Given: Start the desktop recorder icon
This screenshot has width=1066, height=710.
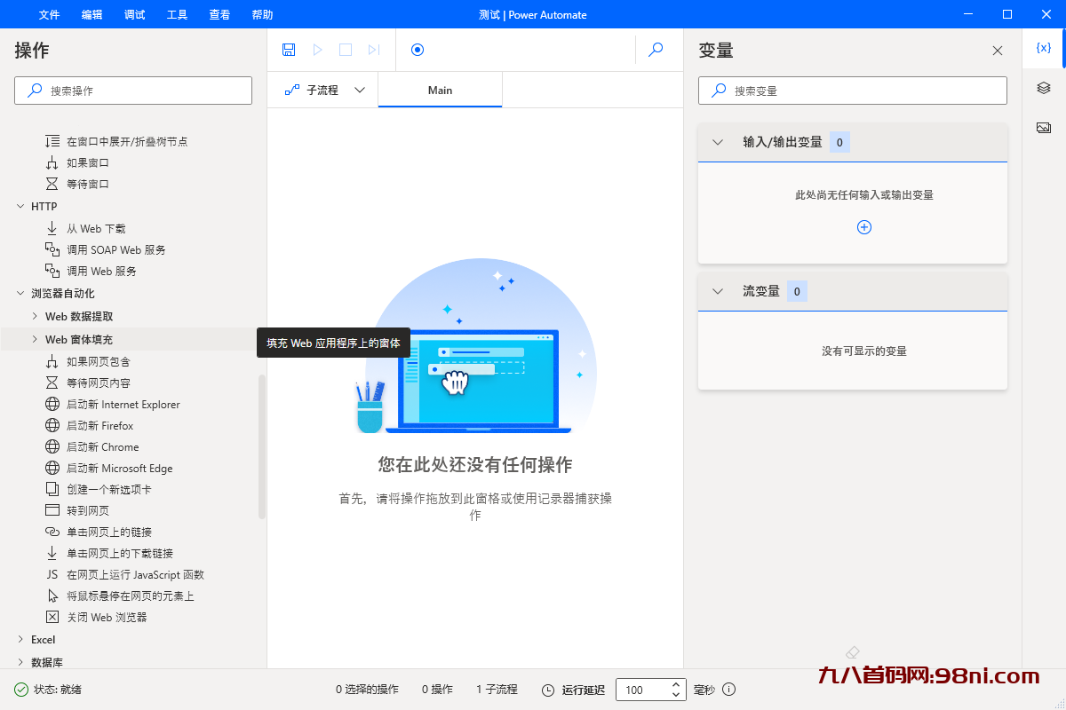Looking at the screenshot, I should (x=418, y=50).
